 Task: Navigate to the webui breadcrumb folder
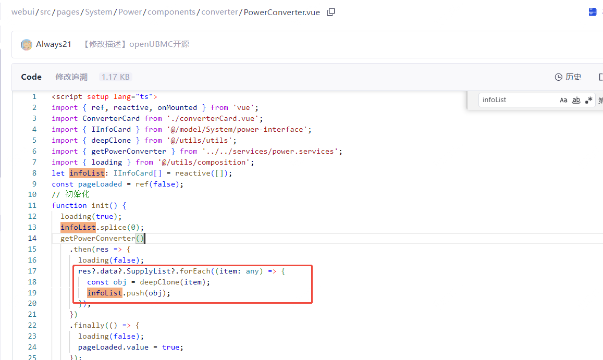(23, 12)
